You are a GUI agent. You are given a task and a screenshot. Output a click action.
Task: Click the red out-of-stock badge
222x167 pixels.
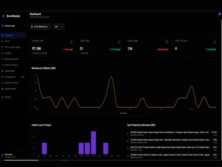click(163, 49)
